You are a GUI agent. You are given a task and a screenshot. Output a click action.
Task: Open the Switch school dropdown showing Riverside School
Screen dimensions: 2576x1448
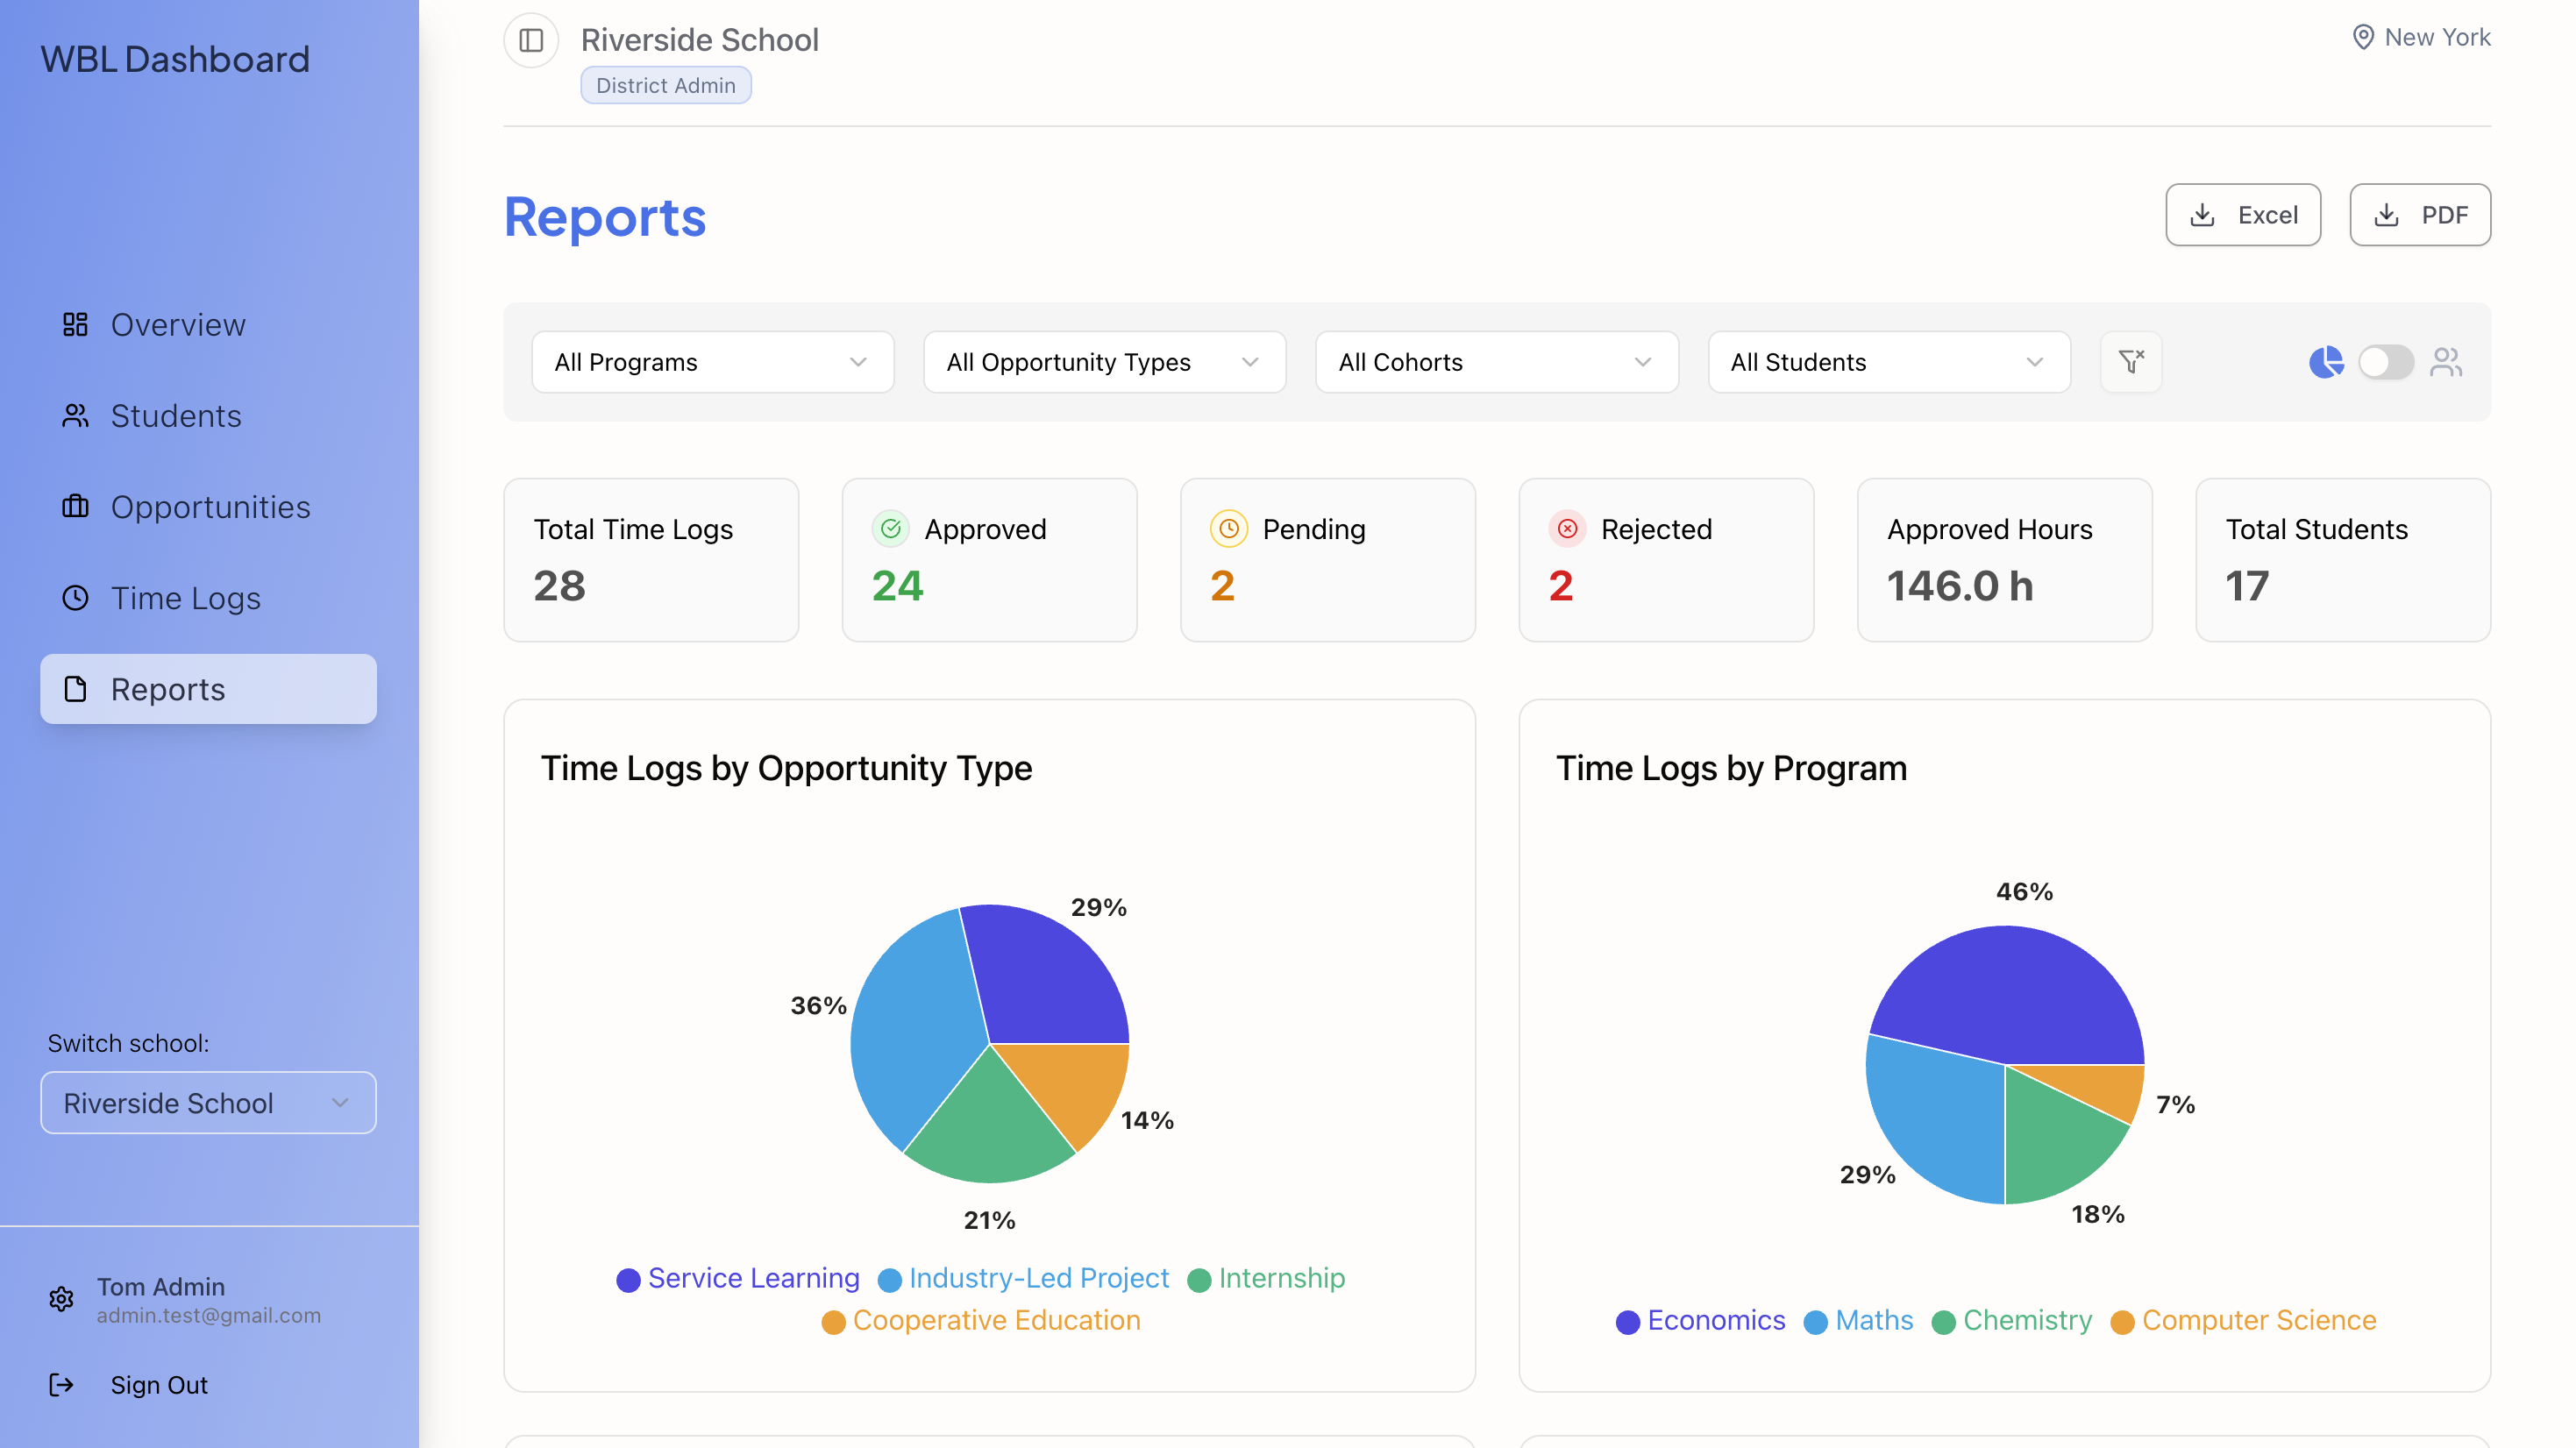[x=207, y=1103]
